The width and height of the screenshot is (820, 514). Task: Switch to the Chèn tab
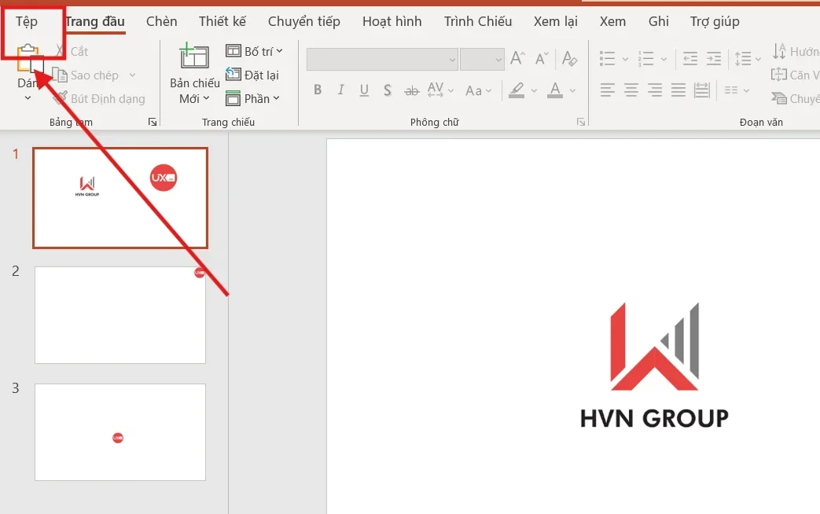(x=162, y=21)
